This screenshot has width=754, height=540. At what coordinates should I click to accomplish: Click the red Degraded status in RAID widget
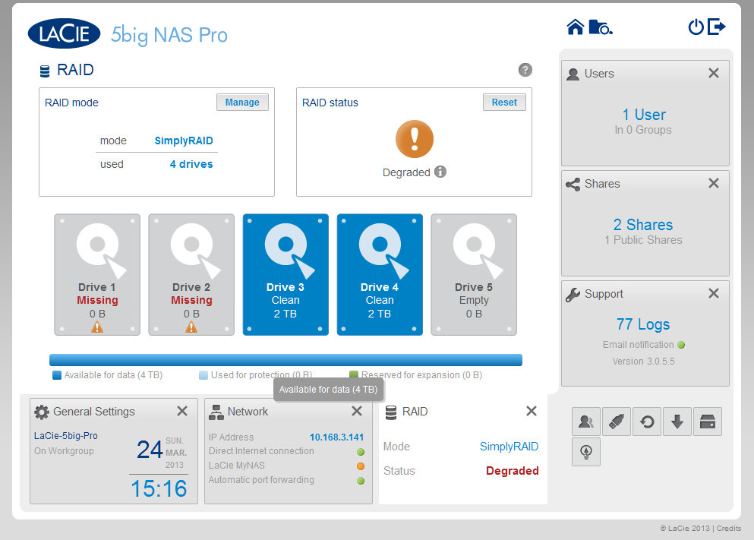click(x=512, y=471)
